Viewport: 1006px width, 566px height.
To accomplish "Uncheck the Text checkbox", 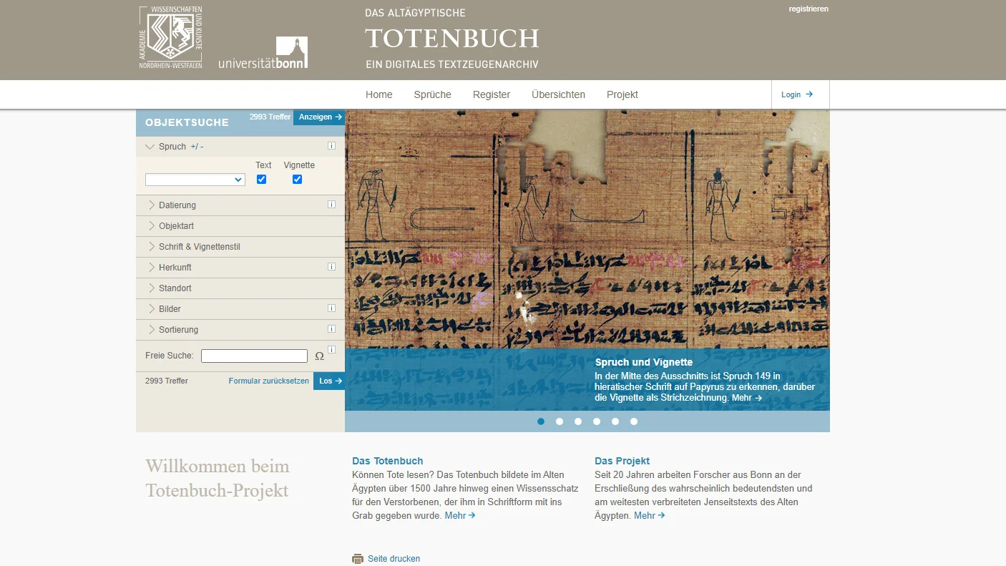I will point(261,180).
